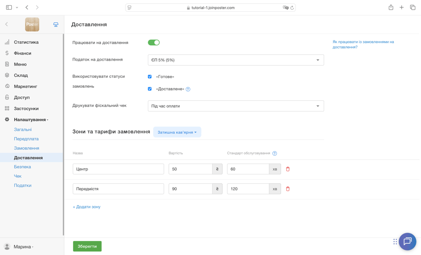Click the + Додати зону link
The width and height of the screenshot is (421, 255).
click(x=87, y=207)
